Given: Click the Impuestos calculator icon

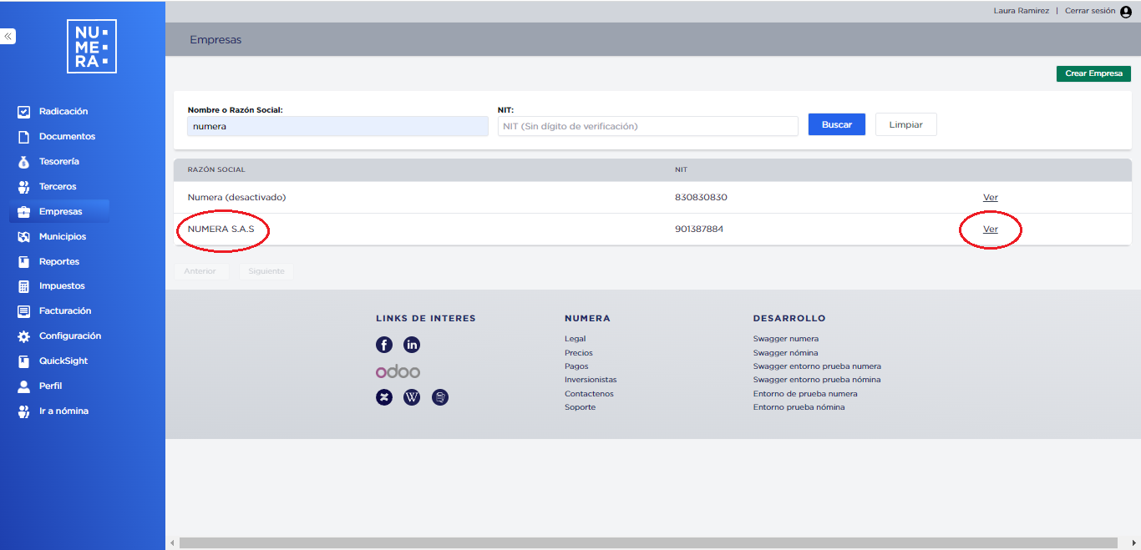Looking at the screenshot, I should tap(23, 286).
